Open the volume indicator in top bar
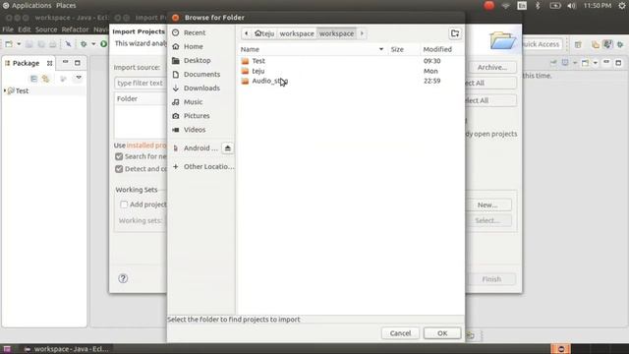 pyautogui.click(x=572, y=6)
